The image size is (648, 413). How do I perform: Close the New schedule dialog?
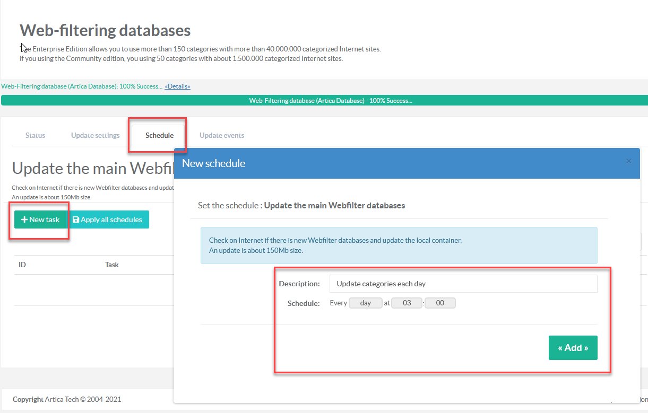tap(629, 161)
